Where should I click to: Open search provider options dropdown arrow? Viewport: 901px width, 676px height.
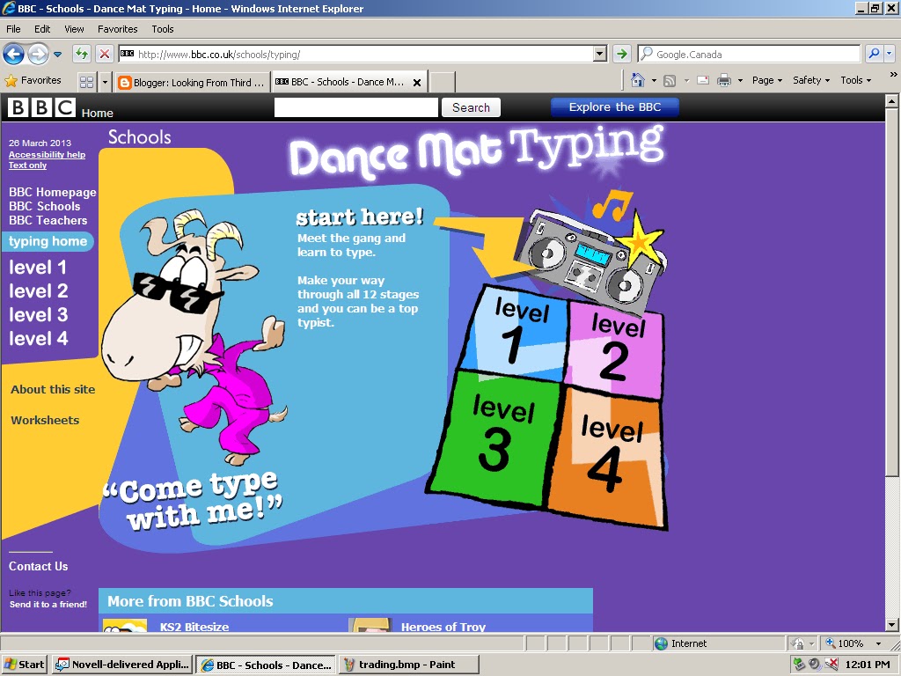pyautogui.click(x=889, y=54)
